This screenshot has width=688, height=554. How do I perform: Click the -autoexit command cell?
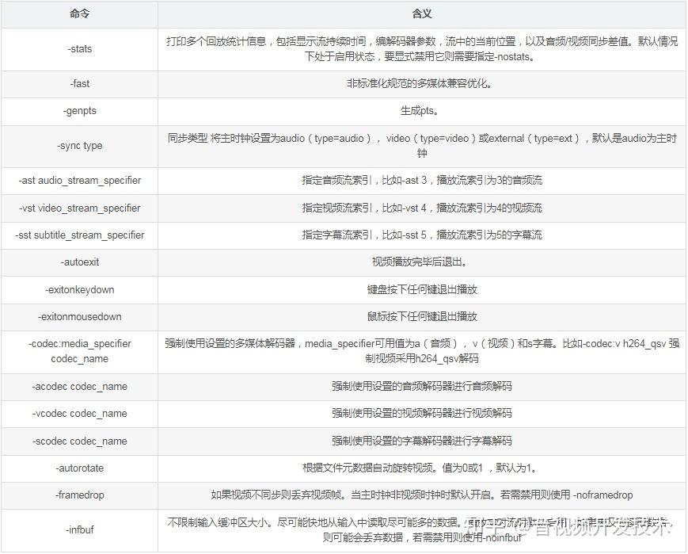(79, 262)
